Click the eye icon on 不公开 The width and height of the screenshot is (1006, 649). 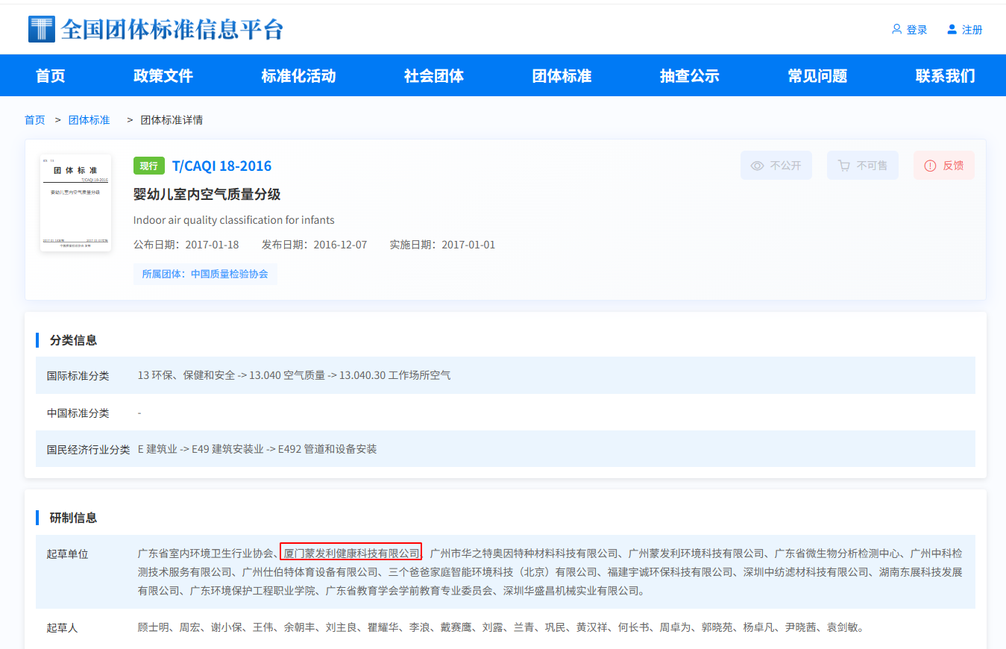(757, 166)
